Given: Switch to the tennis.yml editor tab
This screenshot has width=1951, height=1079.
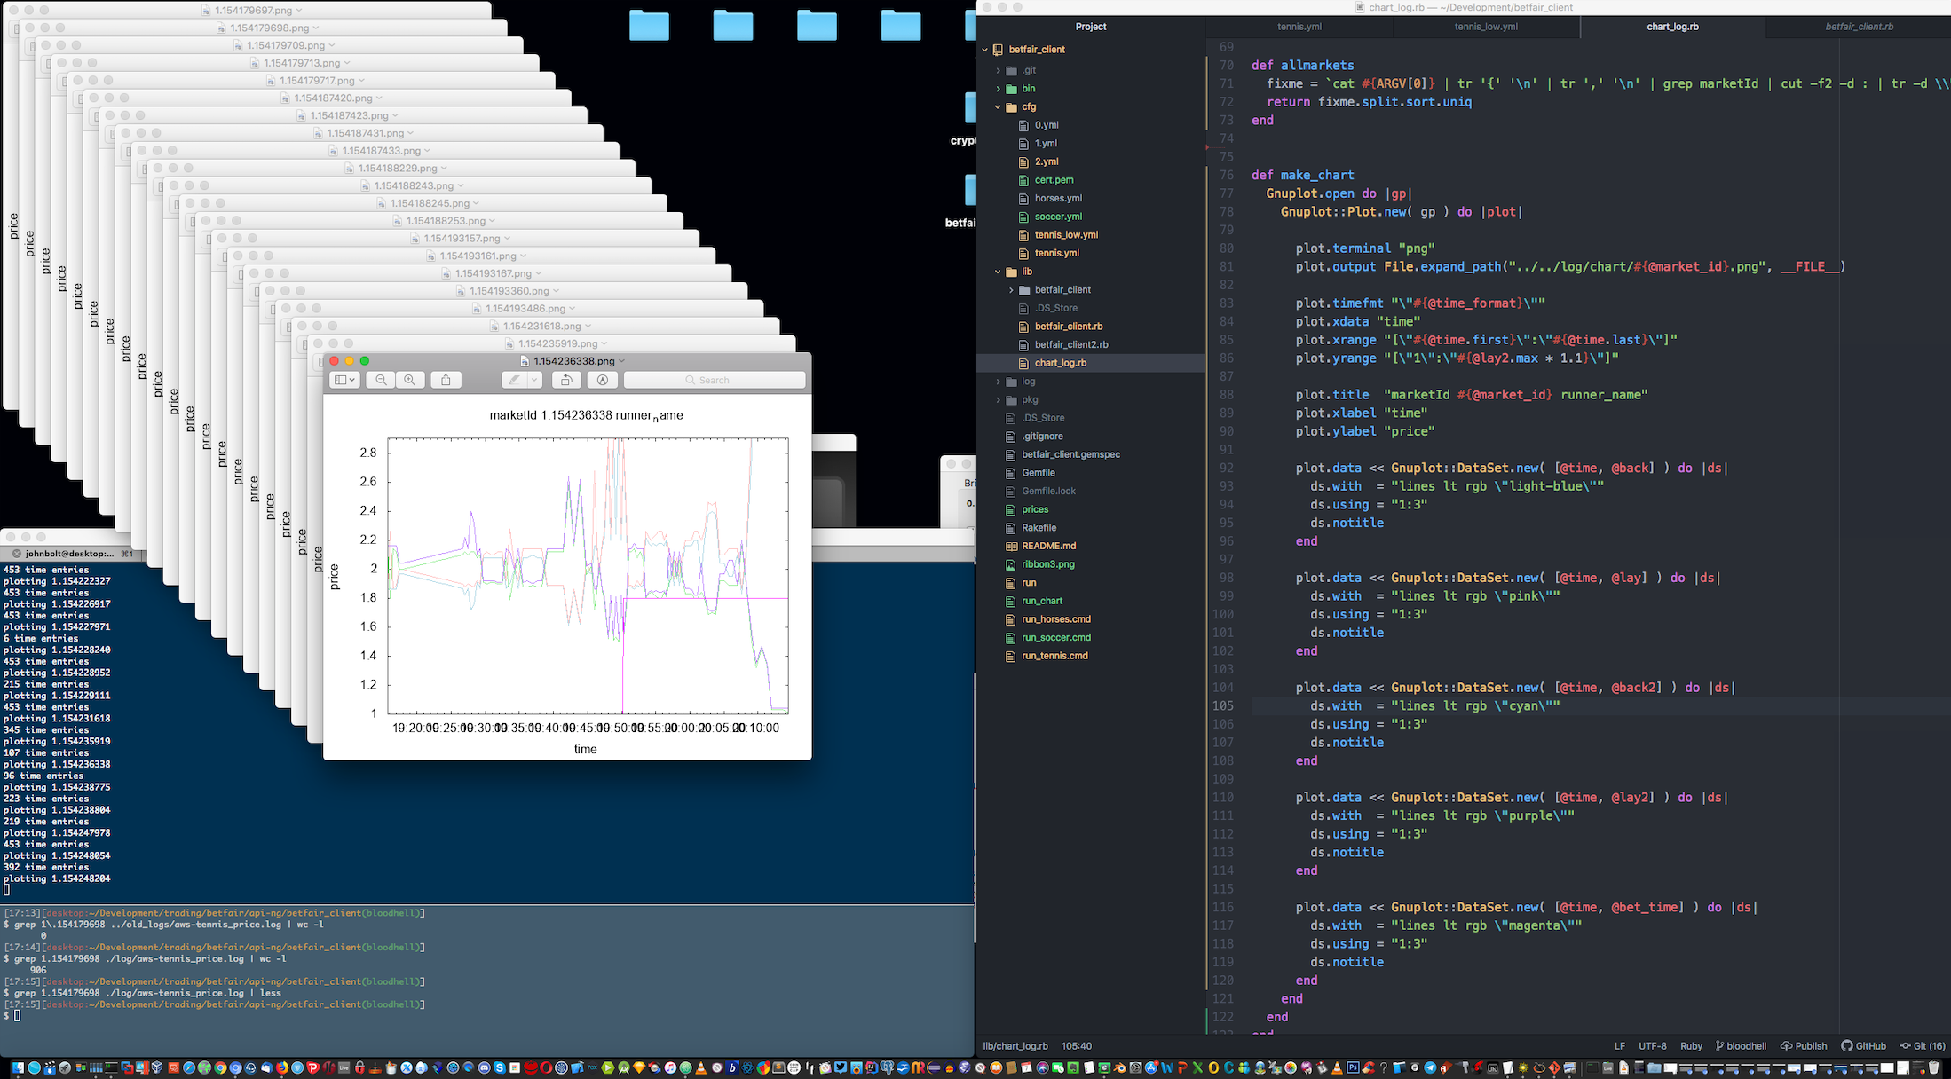Looking at the screenshot, I should pos(1299,27).
